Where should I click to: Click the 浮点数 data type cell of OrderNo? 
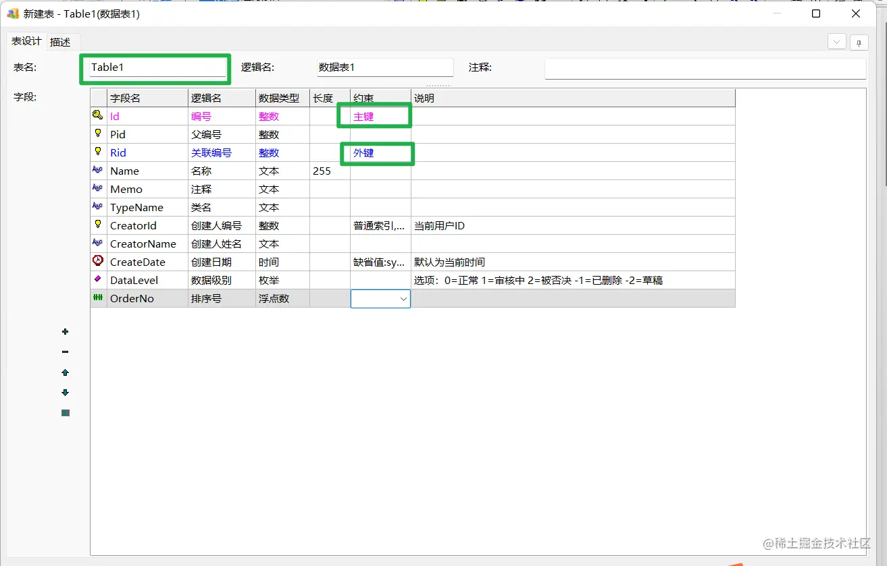(x=283, y=298)
